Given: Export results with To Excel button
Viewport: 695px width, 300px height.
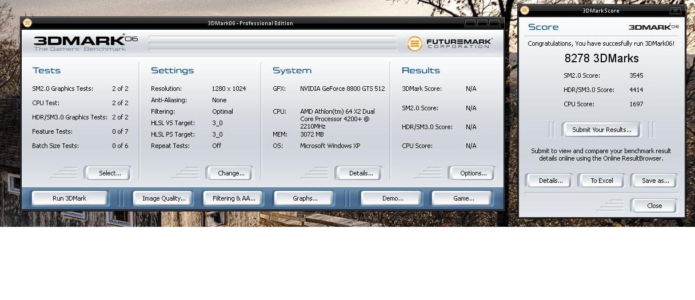Looking at the screenshot, I should [601, 181].
